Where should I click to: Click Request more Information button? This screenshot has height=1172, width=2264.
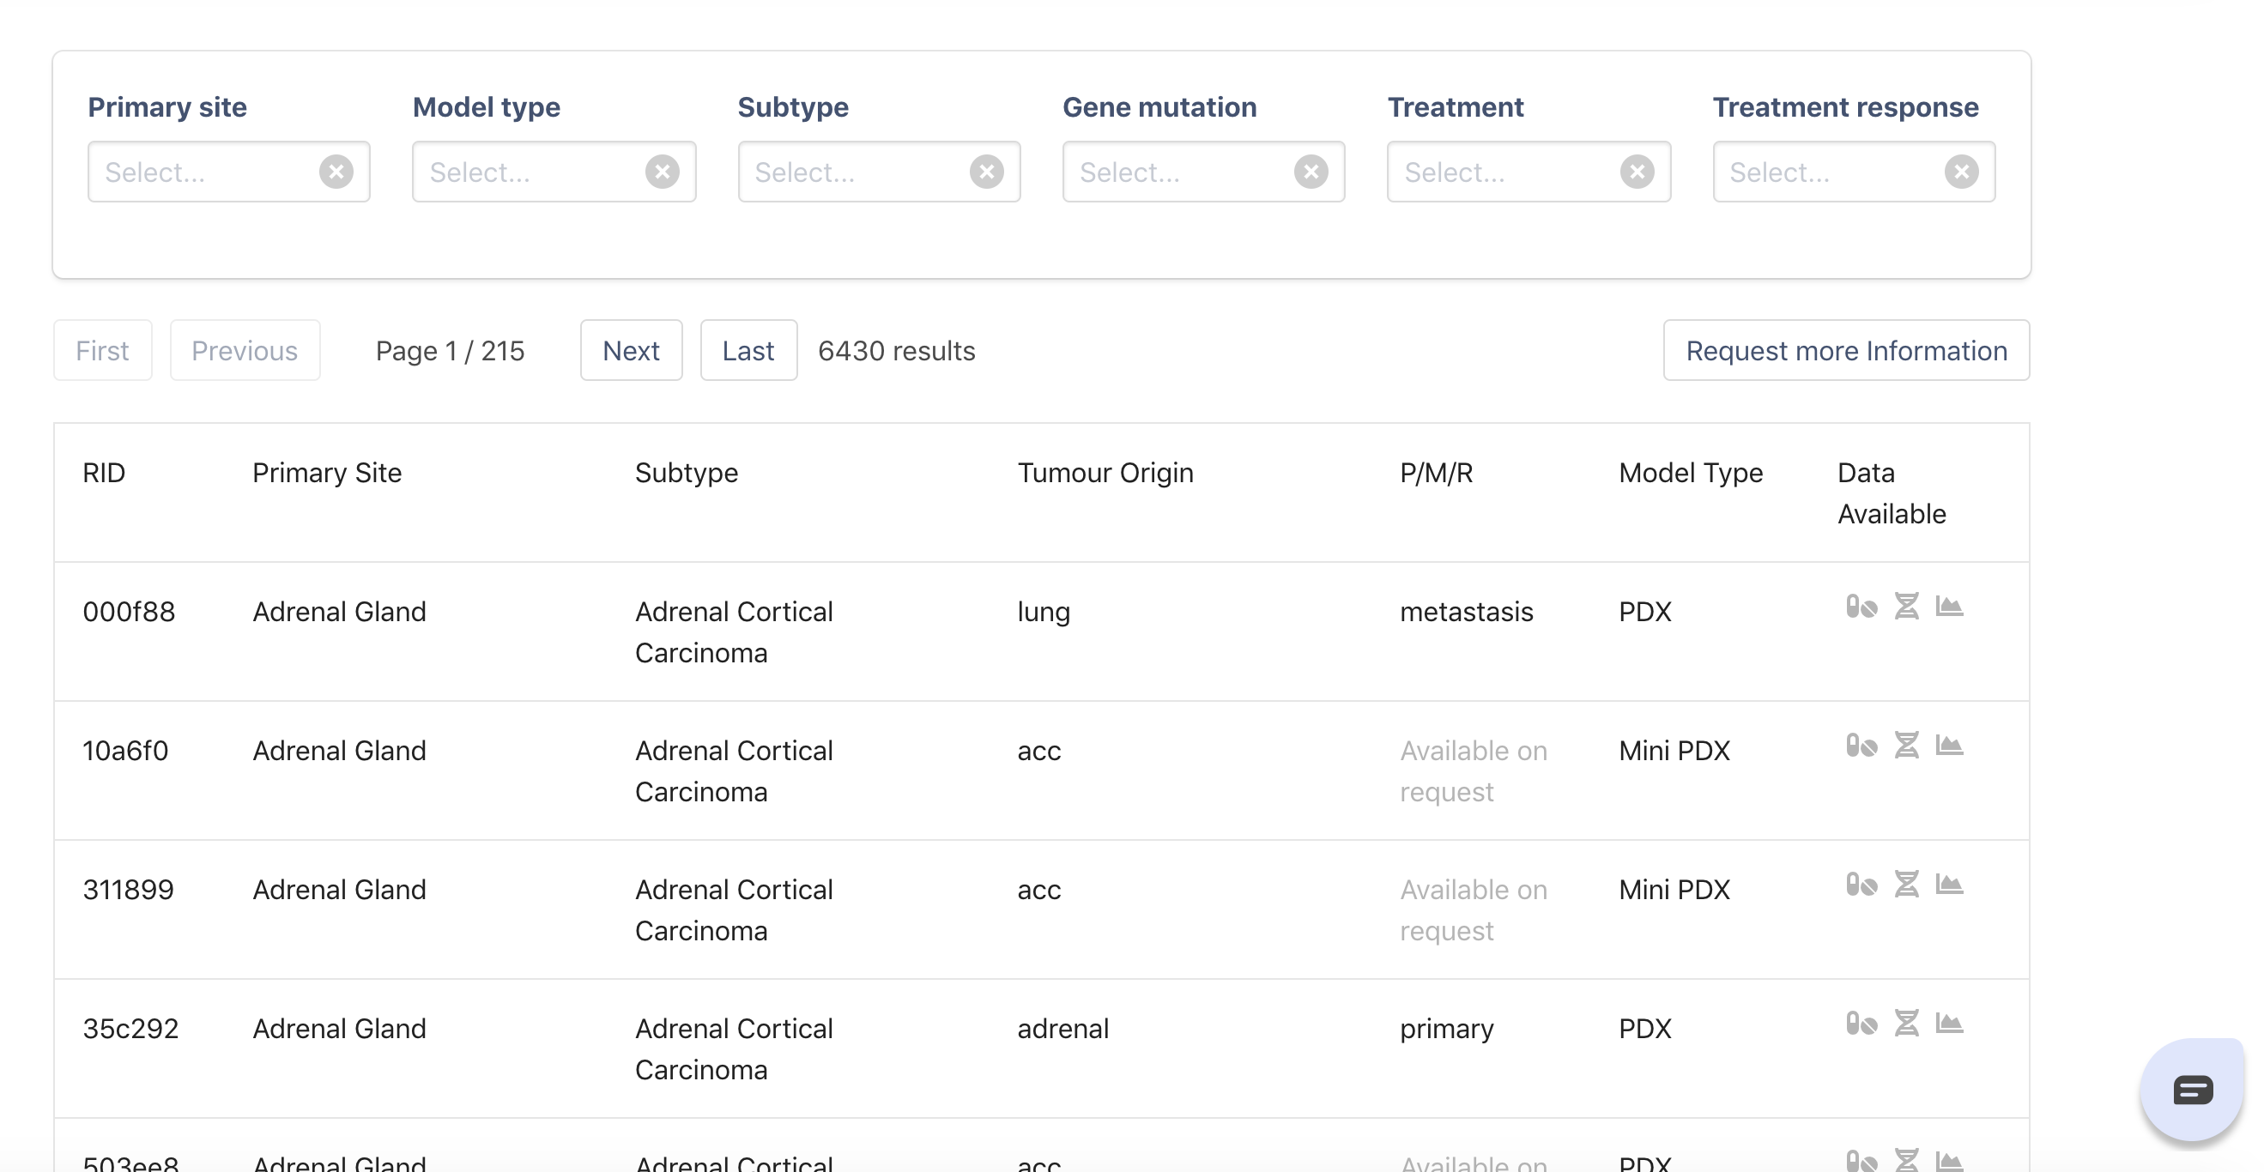(1846, 351)
